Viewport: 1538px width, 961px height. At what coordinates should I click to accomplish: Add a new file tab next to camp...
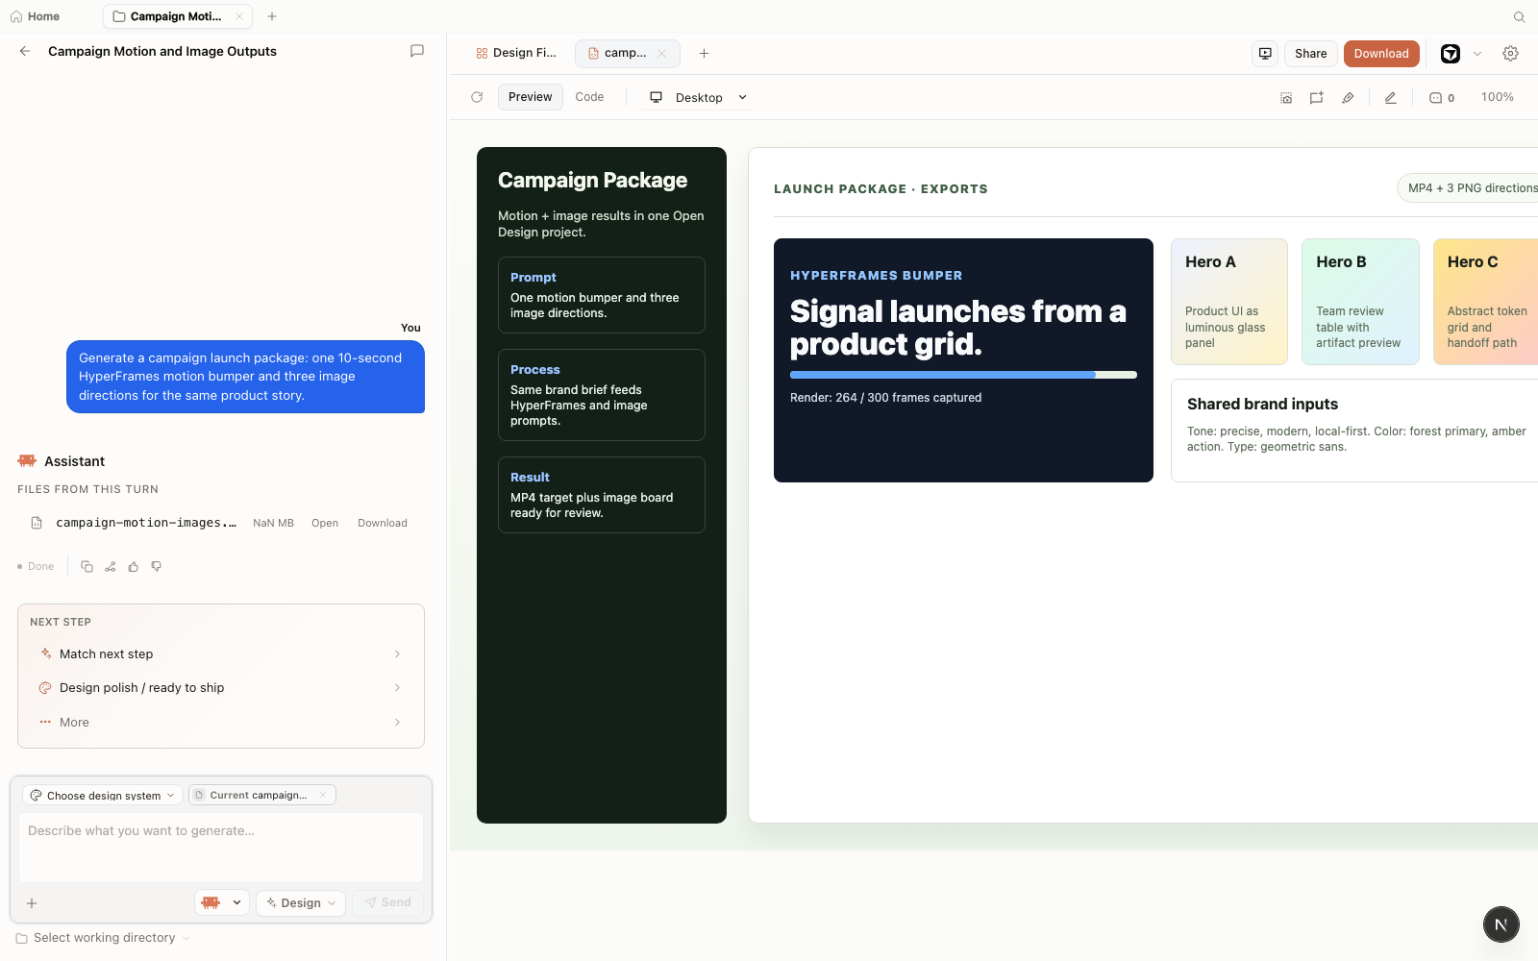[x=704, y=54]
